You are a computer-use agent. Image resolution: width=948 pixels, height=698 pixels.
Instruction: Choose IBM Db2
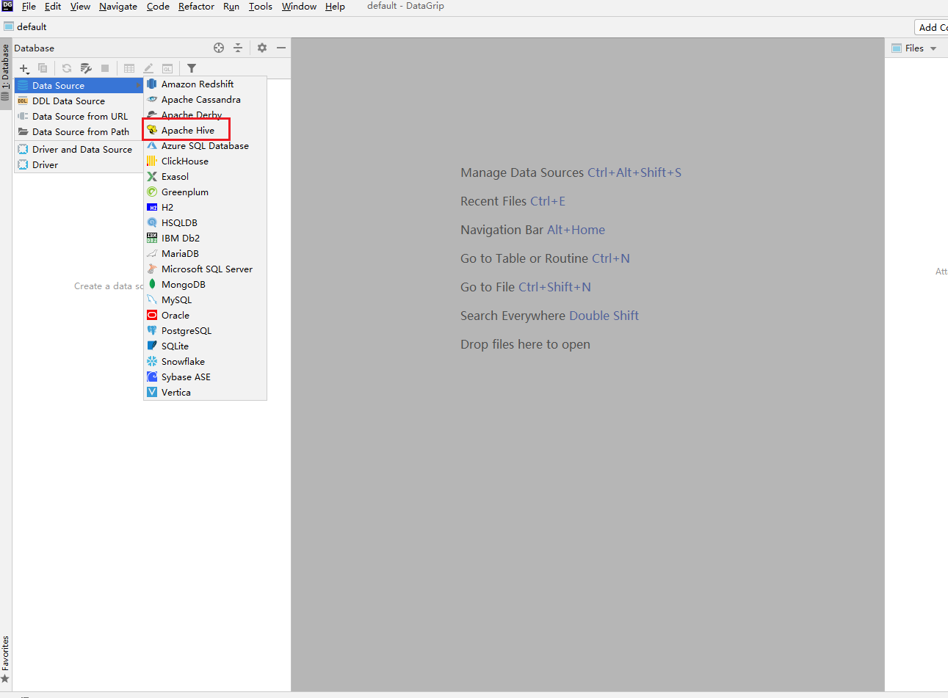coord(205,238)
